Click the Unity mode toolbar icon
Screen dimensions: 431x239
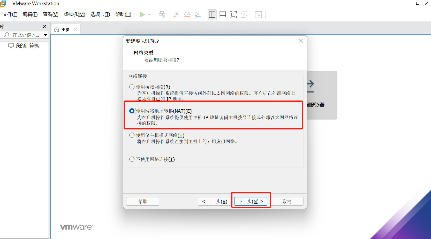(244, 15)
